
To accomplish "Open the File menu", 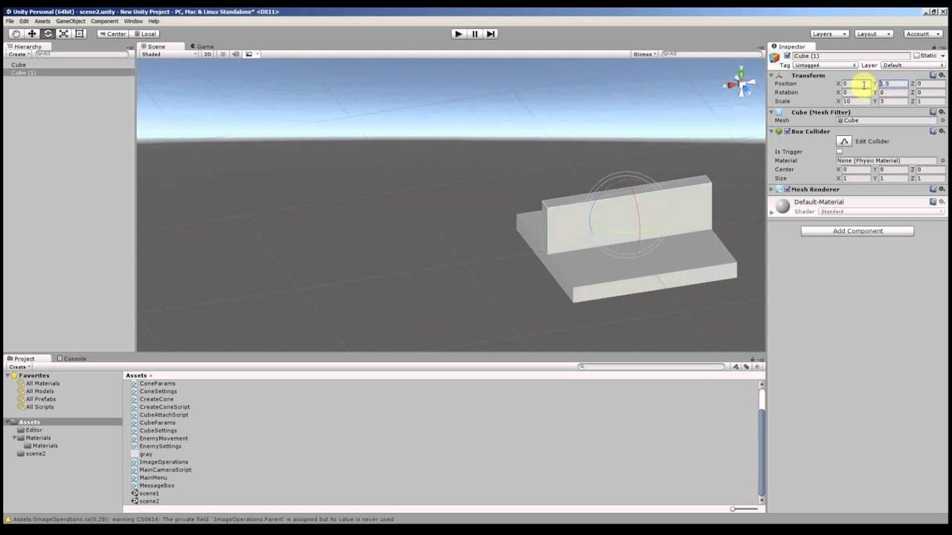I will (x=10, y=22).
